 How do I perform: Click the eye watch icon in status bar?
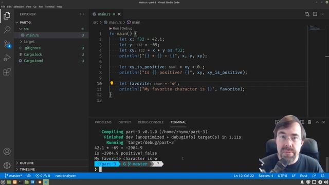tap(29, 176)
